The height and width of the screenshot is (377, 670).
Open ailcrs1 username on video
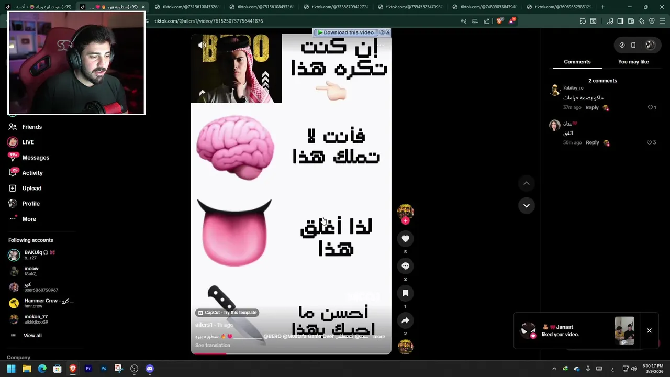tap(204, 325)
